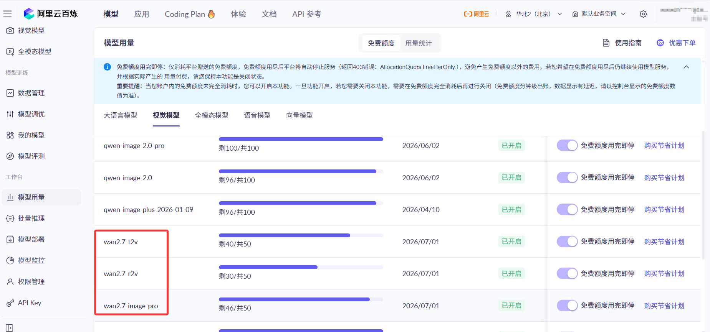Select the 视觉模型 category tab
Viewport: 710px width, 332px height.
[166, 115]
